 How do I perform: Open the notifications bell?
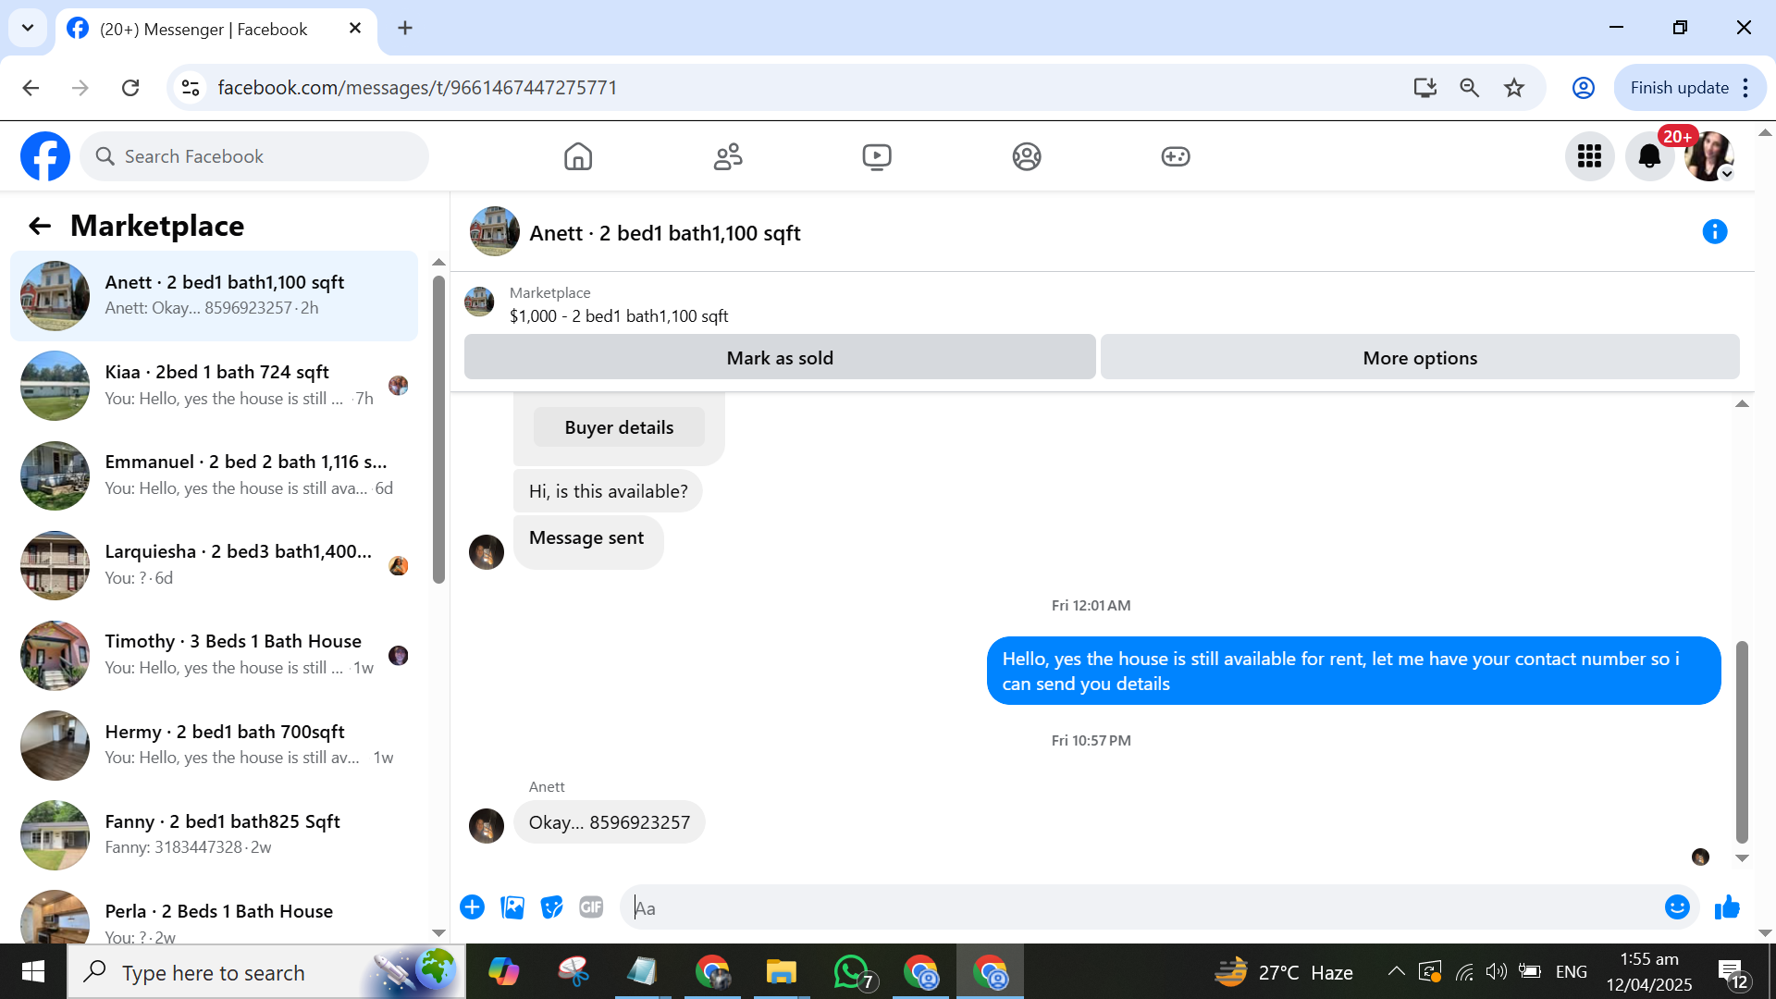[x=1649, y=156]
